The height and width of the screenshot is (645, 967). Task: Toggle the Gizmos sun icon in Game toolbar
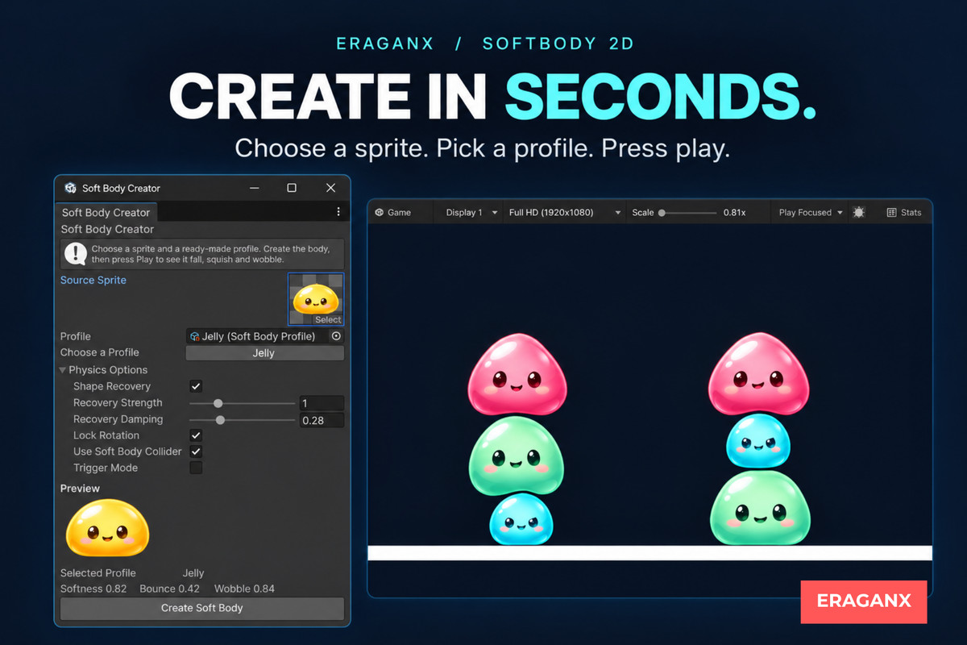[x=859, y=213]
